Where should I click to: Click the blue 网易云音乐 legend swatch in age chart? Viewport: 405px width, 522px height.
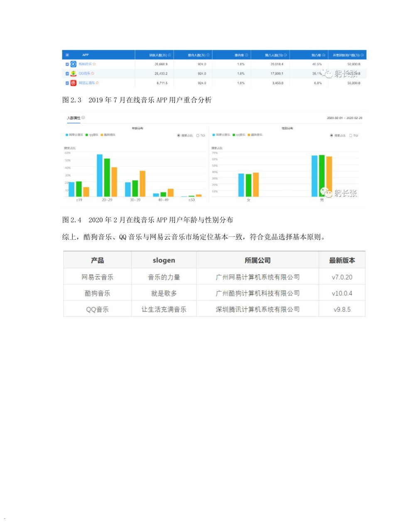(x=67, y=135)
